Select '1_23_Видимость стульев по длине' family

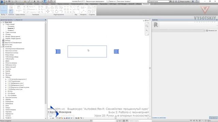[x=18, y=87]
